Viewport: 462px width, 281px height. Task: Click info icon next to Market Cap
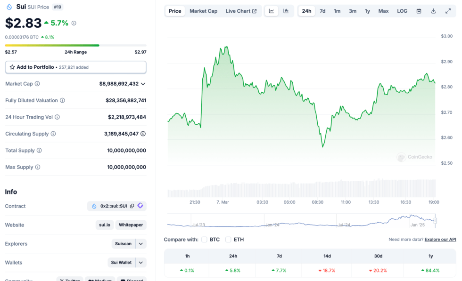(x=37, y=84)
